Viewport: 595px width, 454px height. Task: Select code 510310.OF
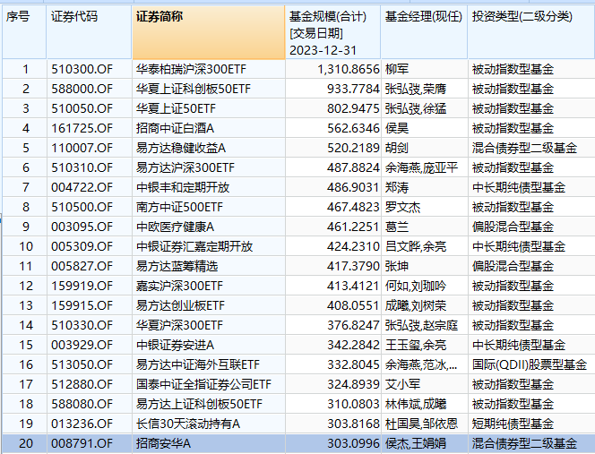pyautogui.click(x=82, y=167)
